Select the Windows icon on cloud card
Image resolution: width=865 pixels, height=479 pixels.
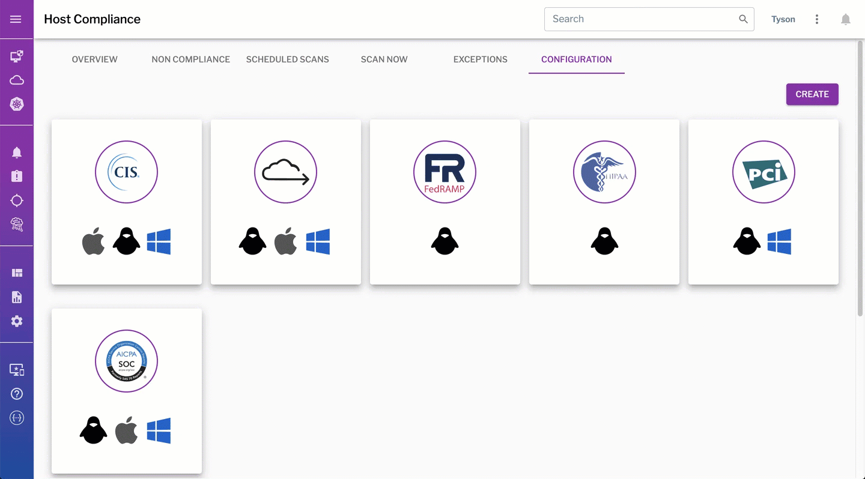[318, 241]
